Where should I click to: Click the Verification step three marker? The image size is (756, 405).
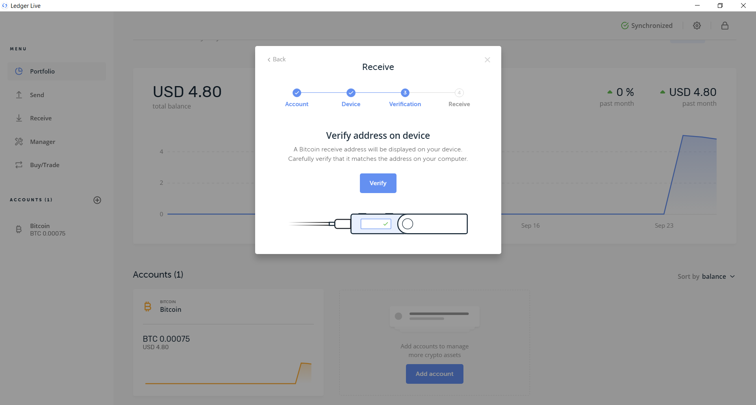pyautogui.click(x=405, y=93)
